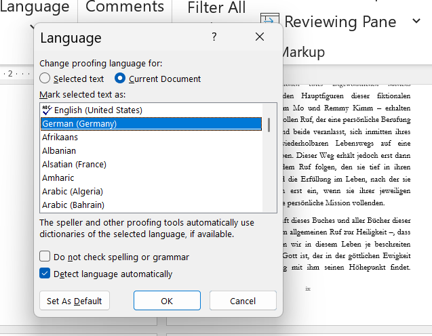Open the Filter All Markup ribbon option
This screenshot has width=432, height=336.
[216, 7]
